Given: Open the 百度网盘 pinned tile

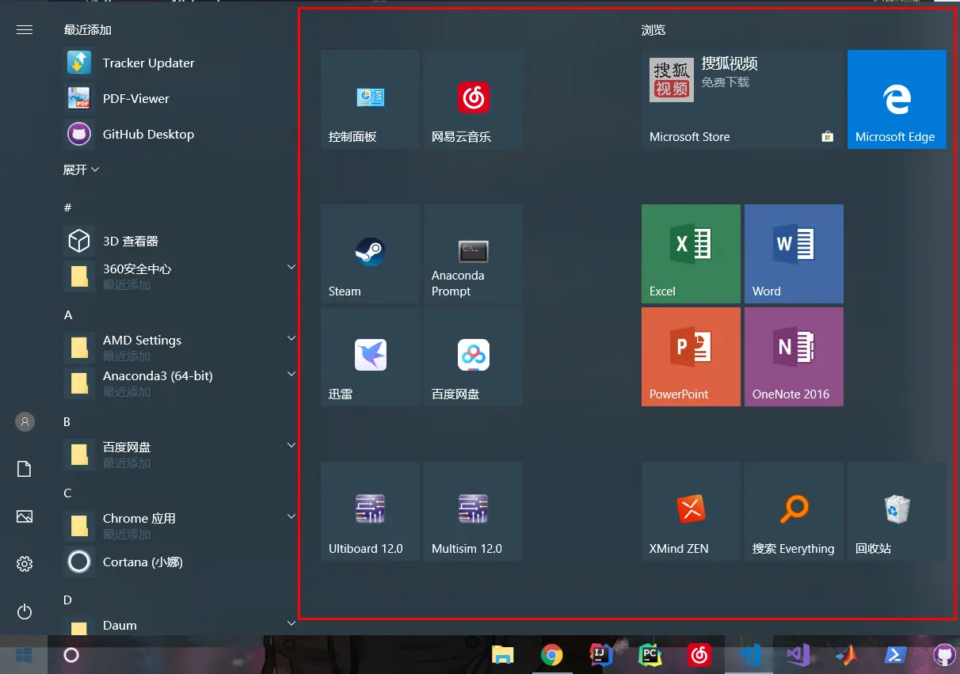Looking at the screenshot, I should tap(473, 357).
